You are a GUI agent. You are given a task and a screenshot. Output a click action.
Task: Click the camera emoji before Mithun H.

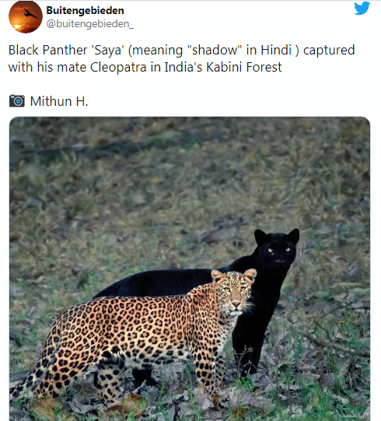pos(17,101)
